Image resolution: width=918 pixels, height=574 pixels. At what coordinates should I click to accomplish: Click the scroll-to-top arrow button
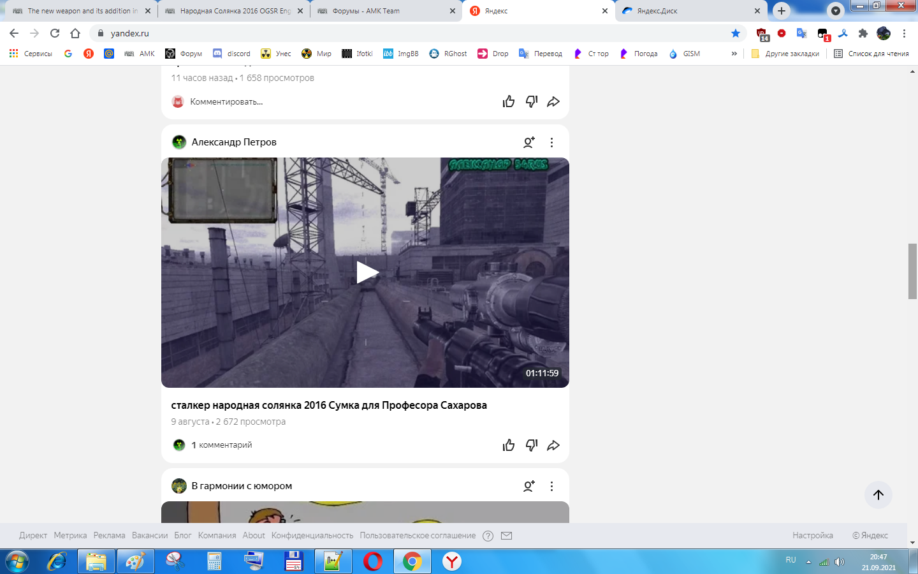tap(878, 495)
